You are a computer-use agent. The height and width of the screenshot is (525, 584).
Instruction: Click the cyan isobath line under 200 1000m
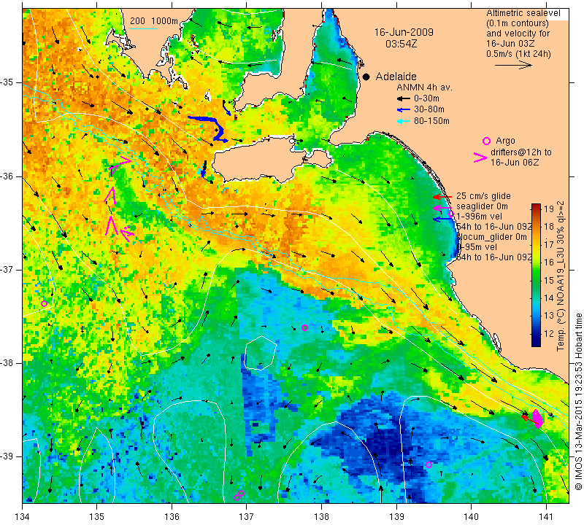(x=143, y=28)
